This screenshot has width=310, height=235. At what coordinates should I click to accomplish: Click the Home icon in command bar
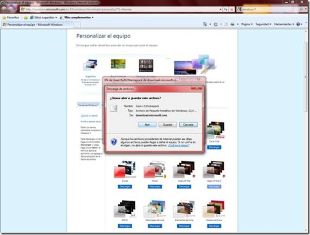pos(205,24)
